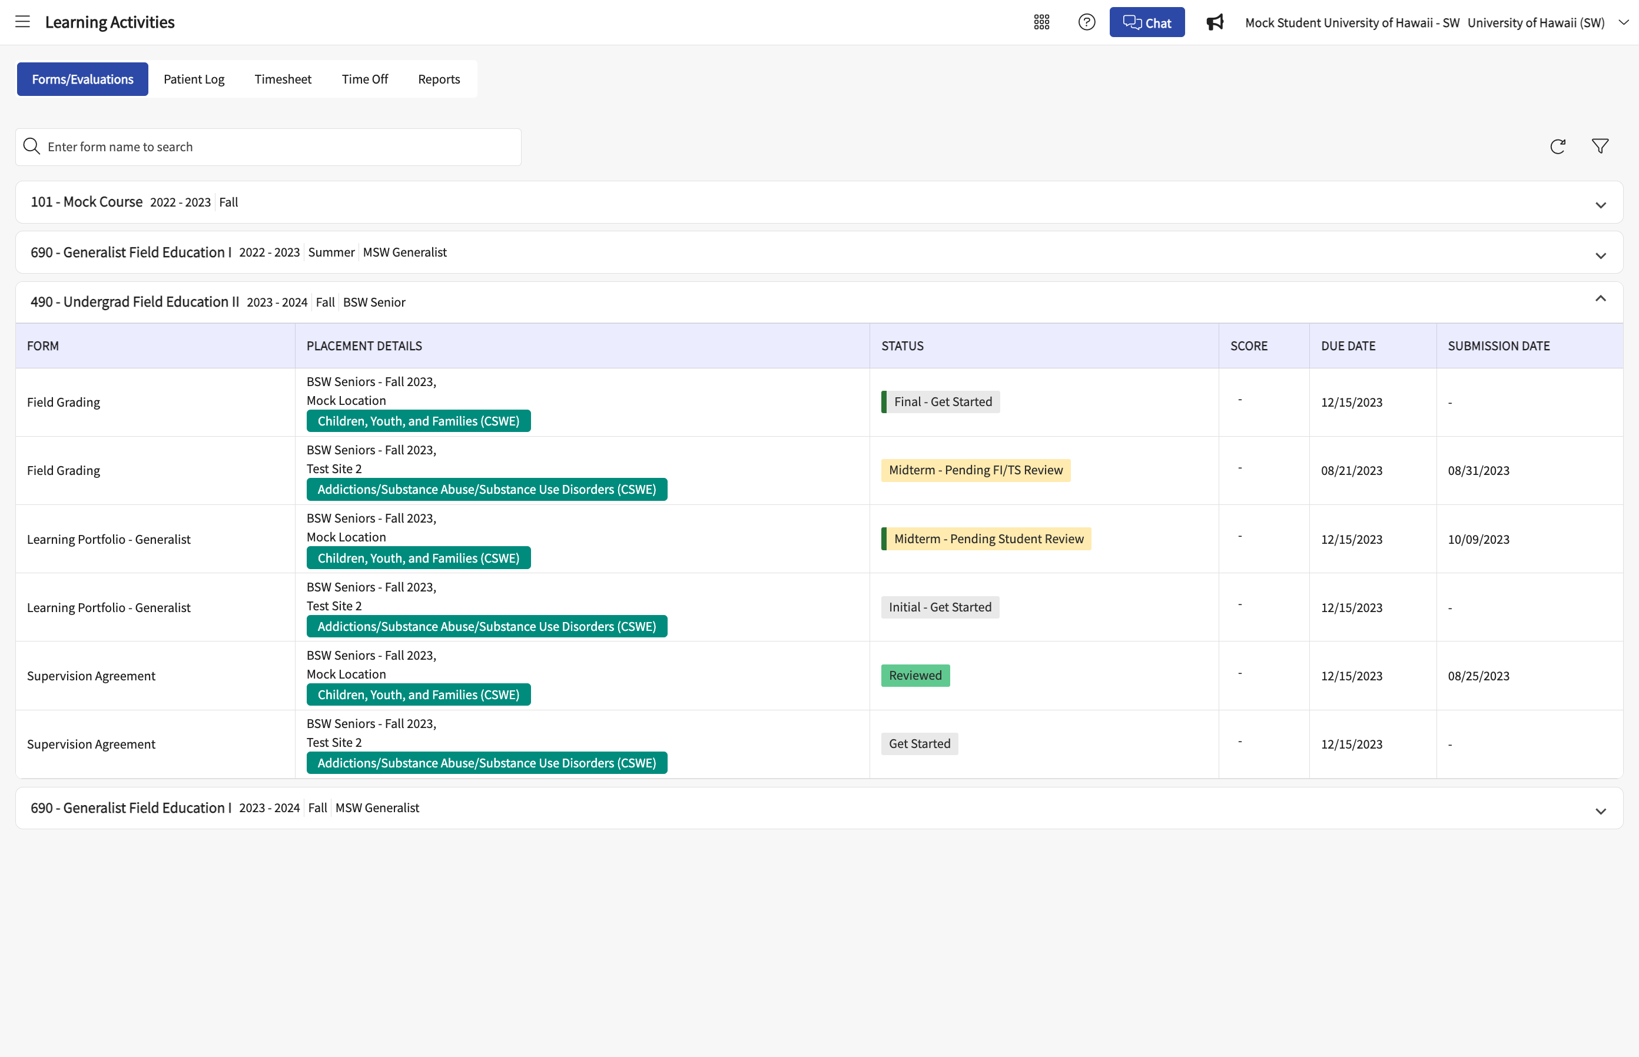The image size is (1639, 1057).
Task: View announcements via the megaphone icon
Action: [x=1215, y=22]
